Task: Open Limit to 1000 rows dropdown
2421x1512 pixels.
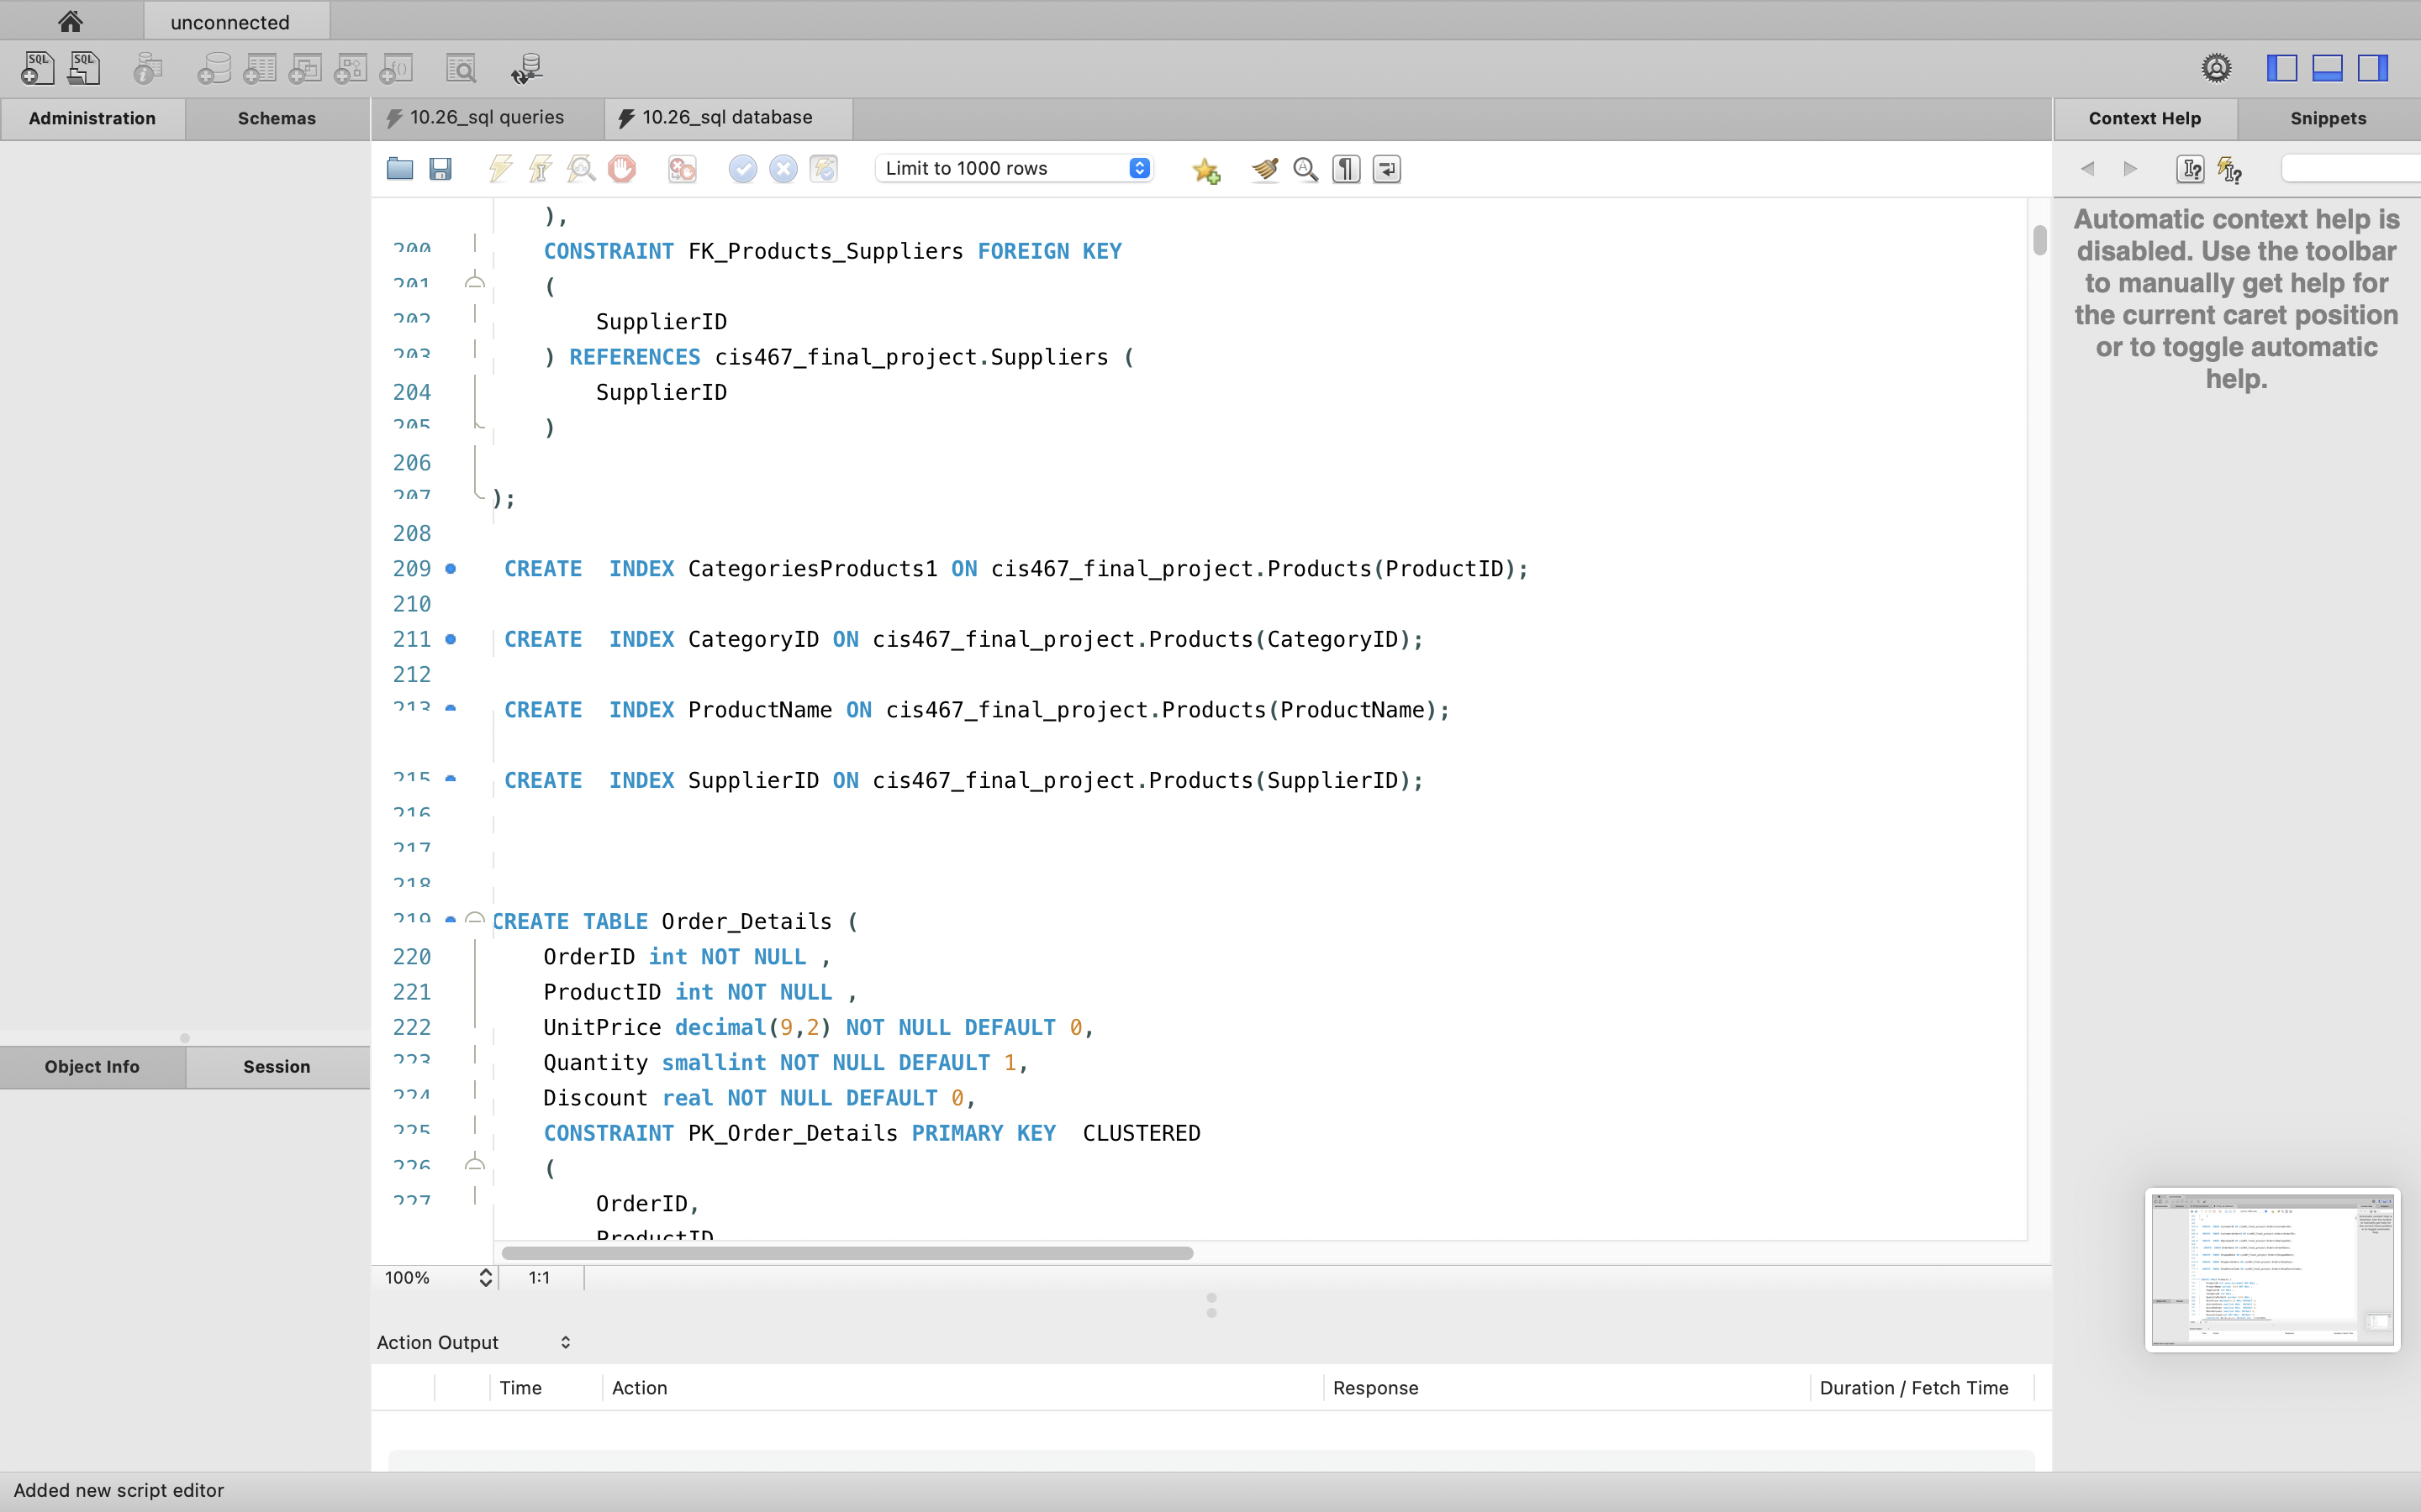Action: [1015, 168]
